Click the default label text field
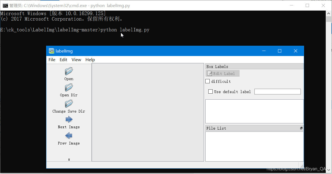 [x=277, y=91]
